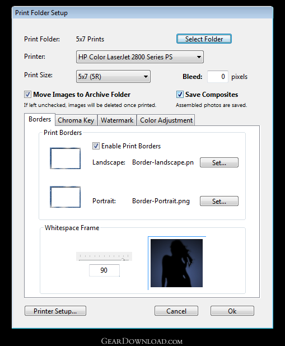
Task: Click the 5x7 Prints folder name
Action: (x=90, y=39)
